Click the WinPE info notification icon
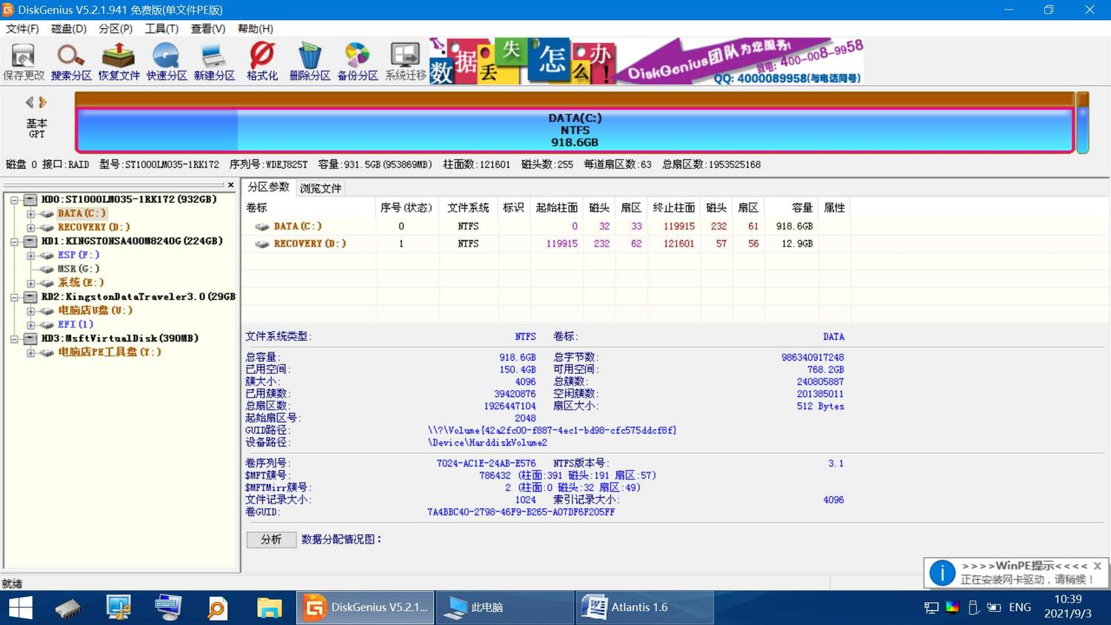 (x=942, y=572)
